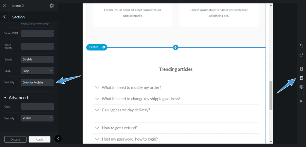
Task: Open the Only for Mobile visibility dropdown
Action: click(37, 82)
